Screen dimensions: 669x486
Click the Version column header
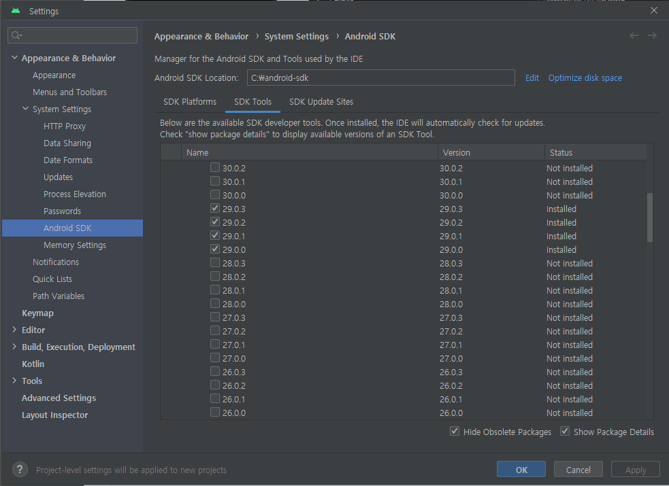[x=491, y=152]
